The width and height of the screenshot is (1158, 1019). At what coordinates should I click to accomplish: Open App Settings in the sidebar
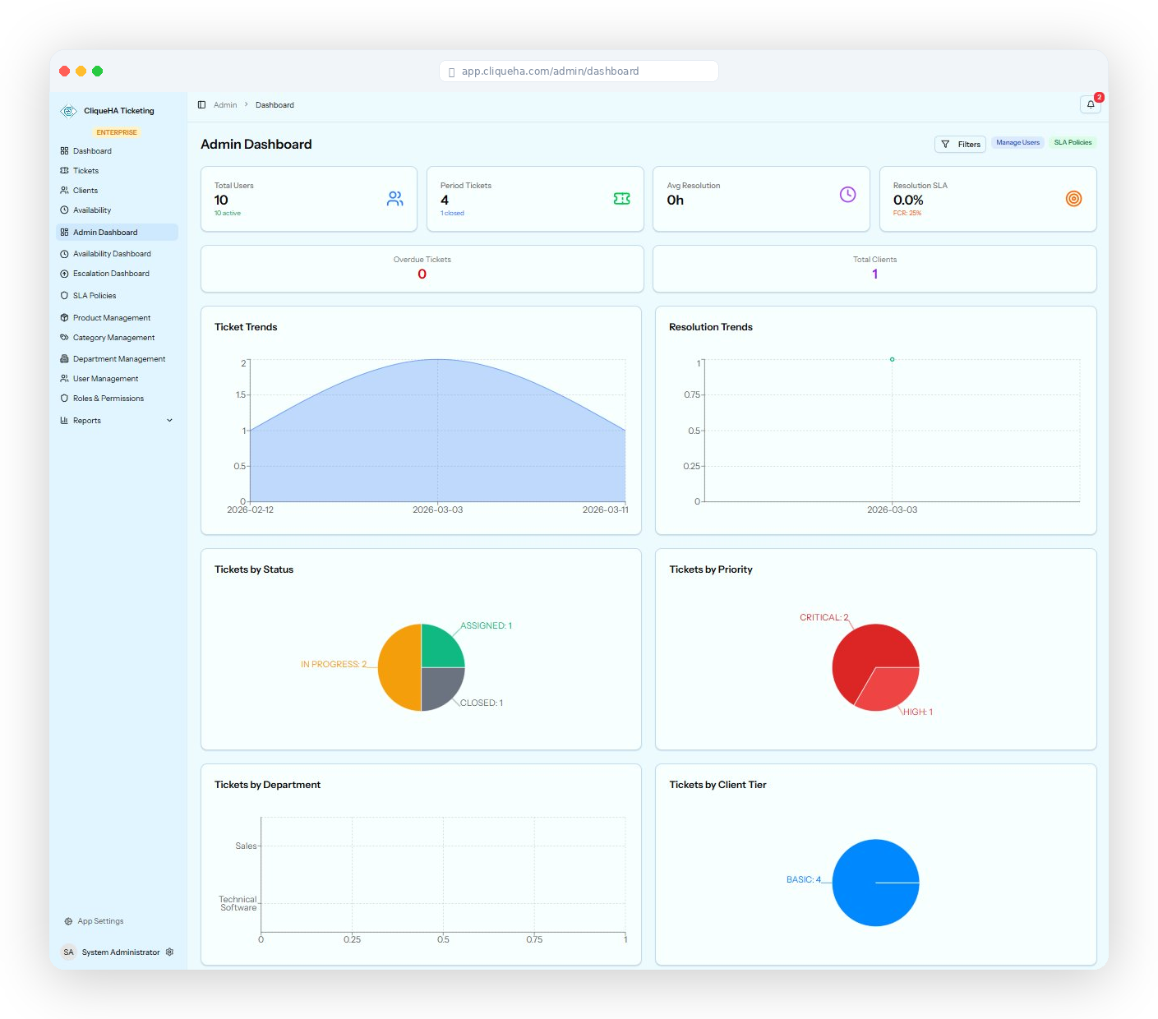click(x=100, y=921)
